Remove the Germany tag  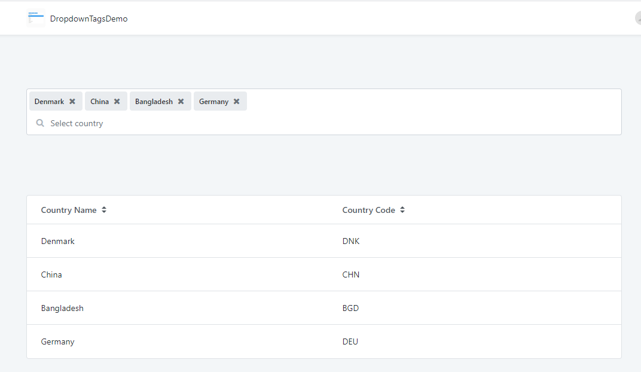click(236, 102)
